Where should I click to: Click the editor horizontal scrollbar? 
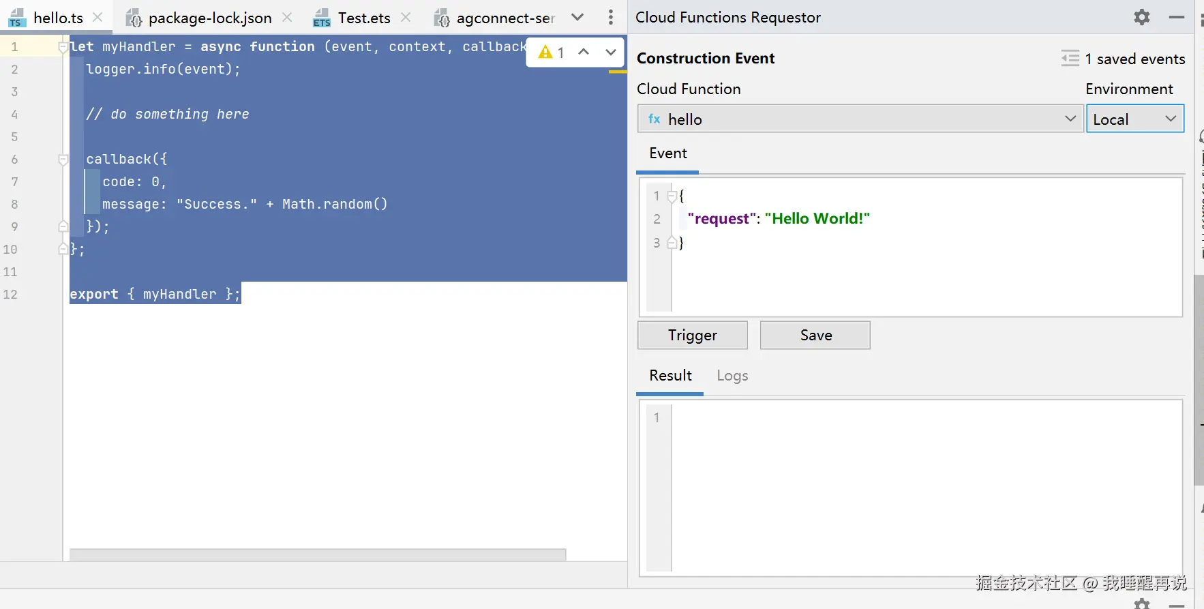point(318,554)
